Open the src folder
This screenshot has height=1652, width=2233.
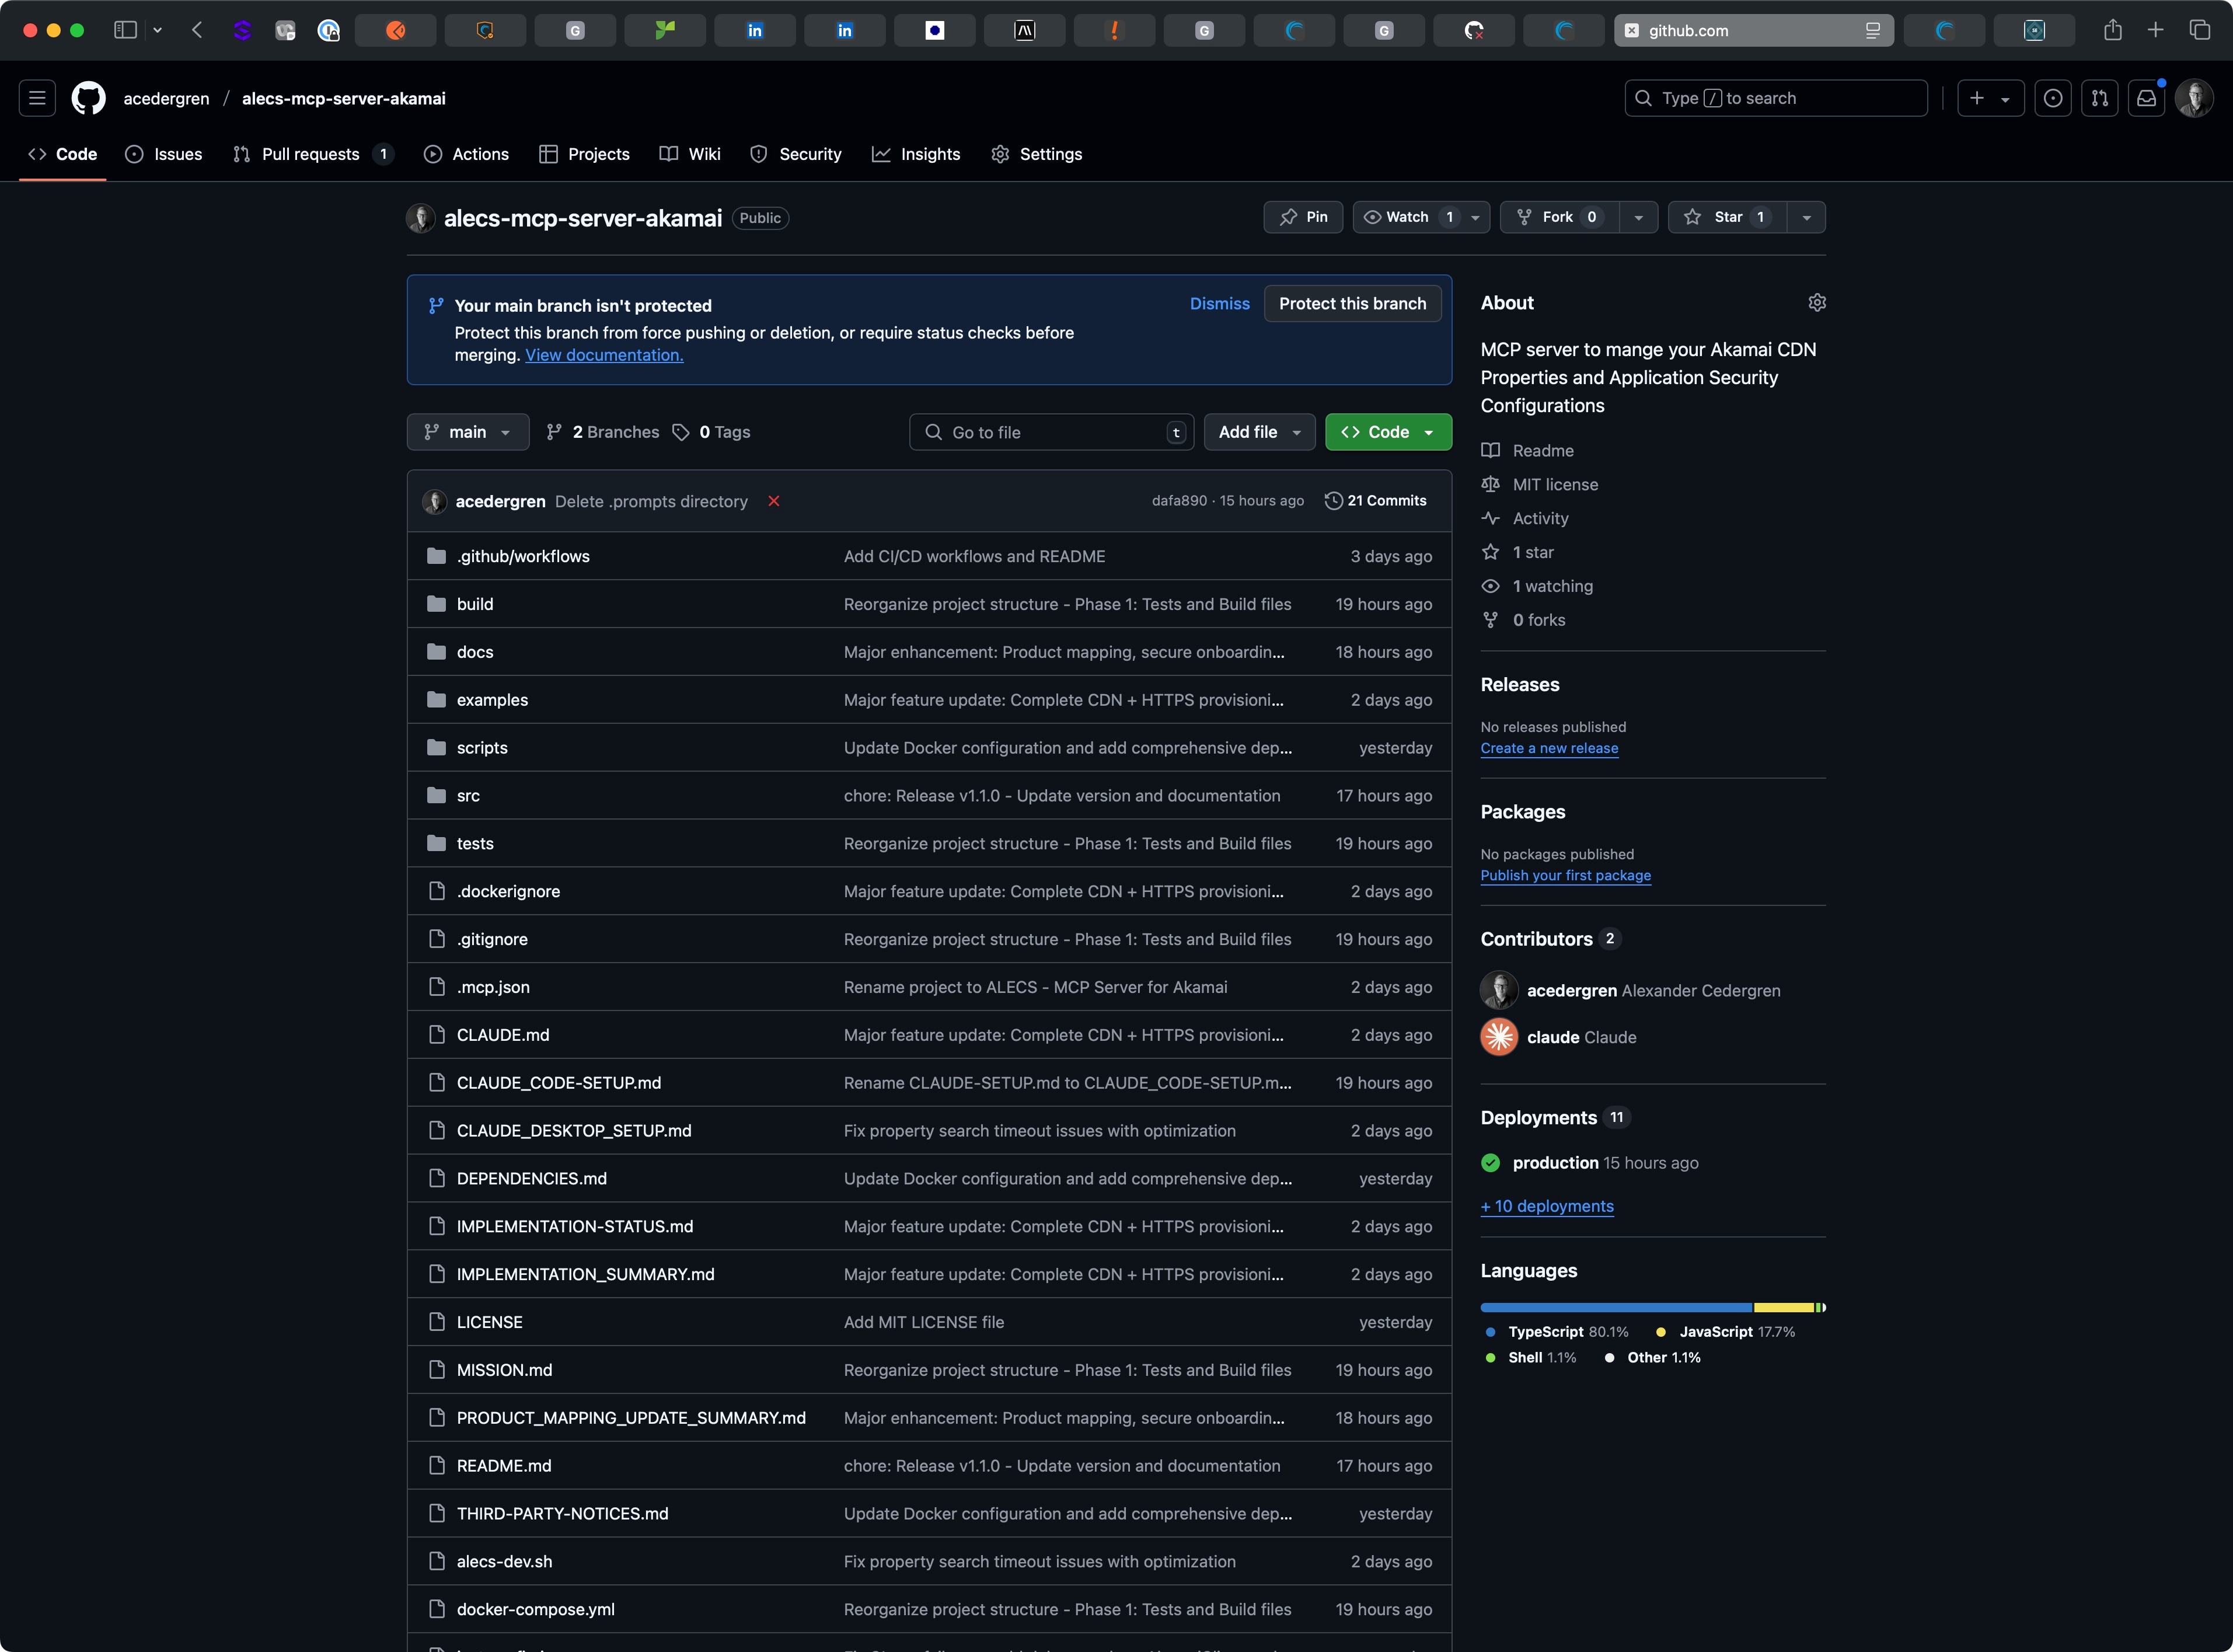[468, 796]
